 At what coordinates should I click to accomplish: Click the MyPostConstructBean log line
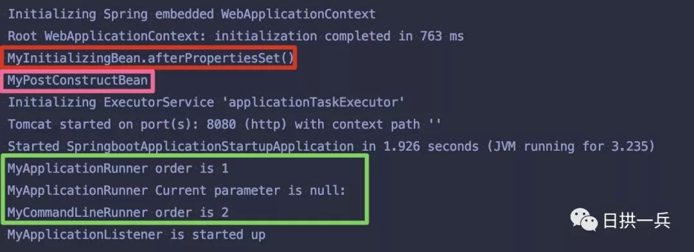(78, 80)
